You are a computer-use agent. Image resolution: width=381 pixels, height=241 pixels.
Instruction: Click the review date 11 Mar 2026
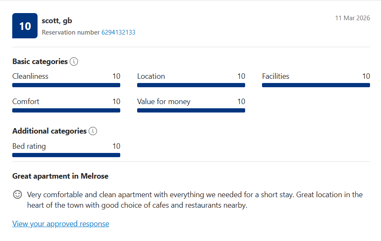coord(352,18)
